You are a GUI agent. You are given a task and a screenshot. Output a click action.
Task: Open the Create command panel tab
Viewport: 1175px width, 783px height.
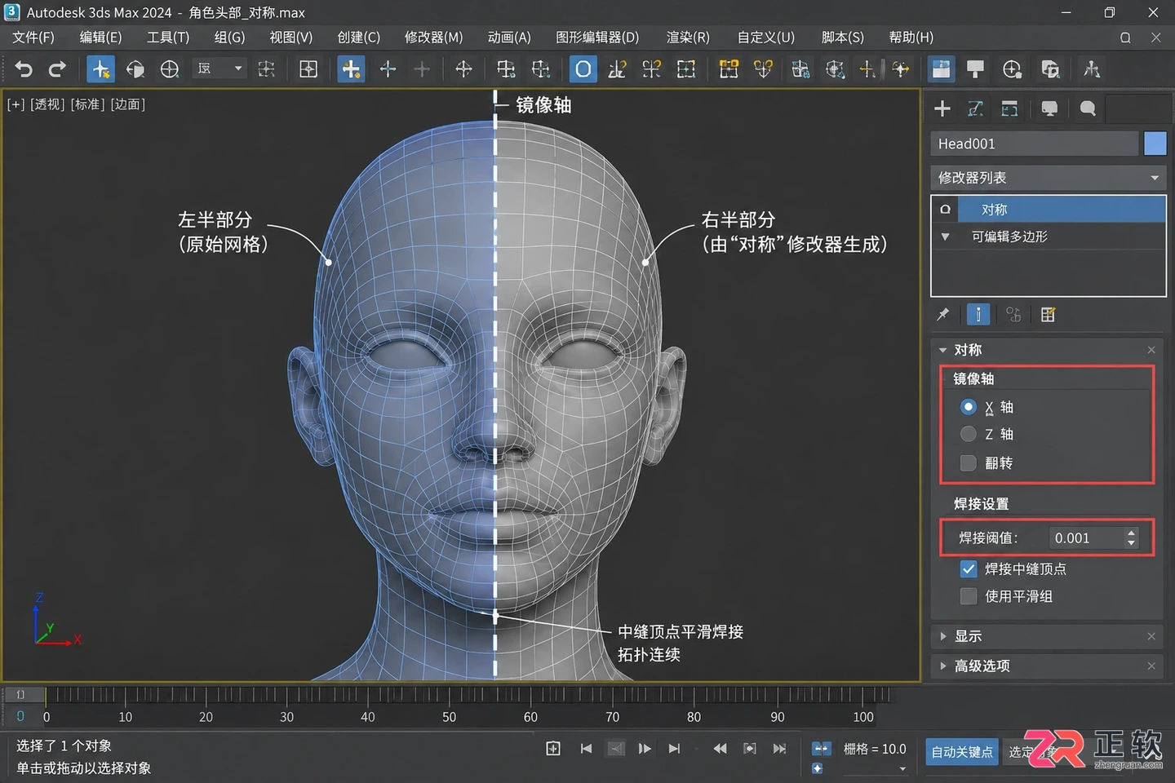[942, 108]
